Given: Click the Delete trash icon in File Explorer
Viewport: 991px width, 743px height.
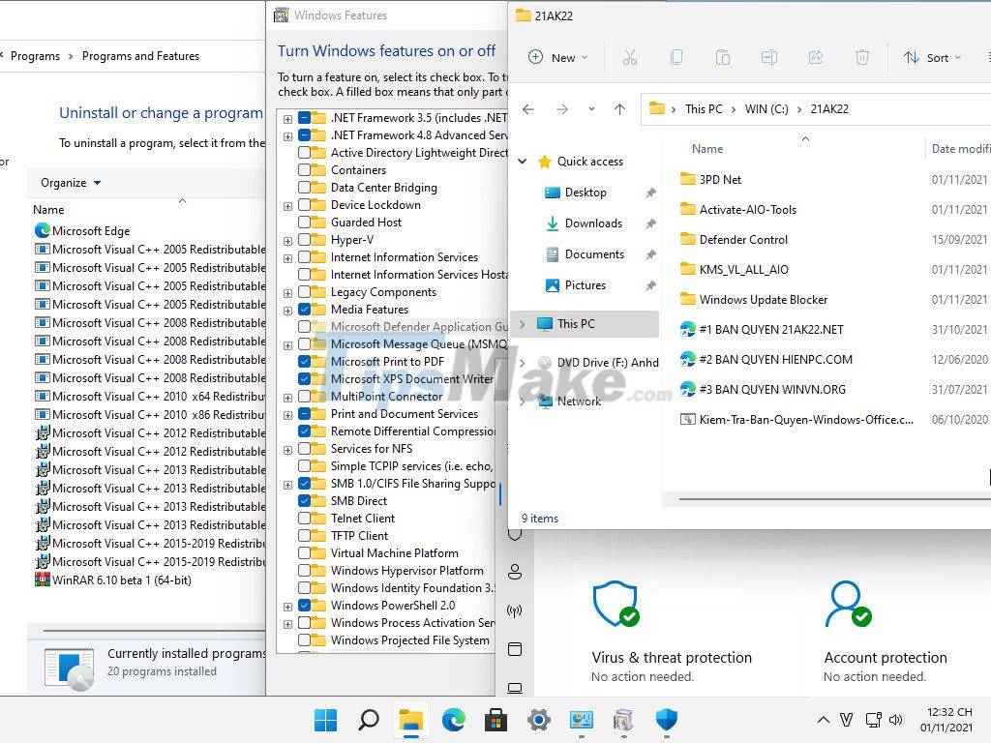Looking at the screenshot, I should pyautogui.click(x=862, y=57).
